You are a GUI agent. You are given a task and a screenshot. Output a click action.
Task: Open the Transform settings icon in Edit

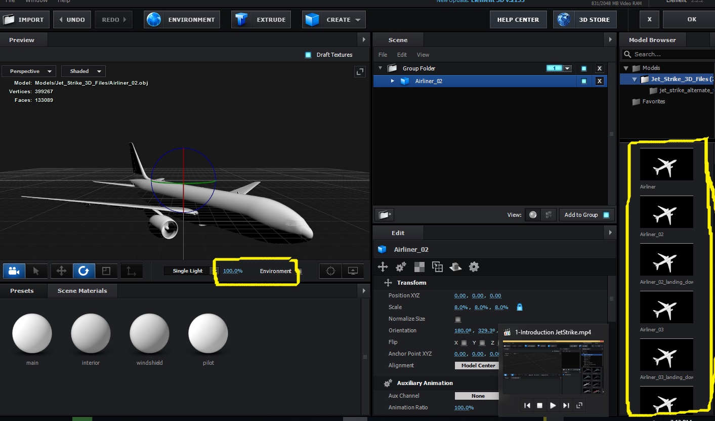coord(383,266)
